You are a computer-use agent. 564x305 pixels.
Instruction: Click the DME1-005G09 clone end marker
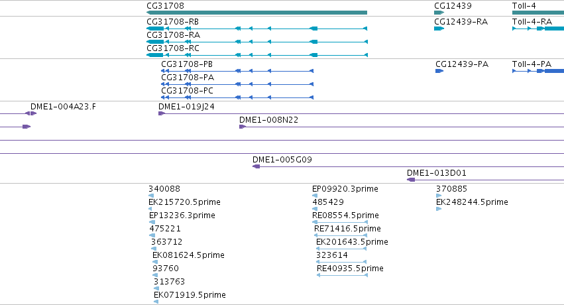(x=256, y=166)
